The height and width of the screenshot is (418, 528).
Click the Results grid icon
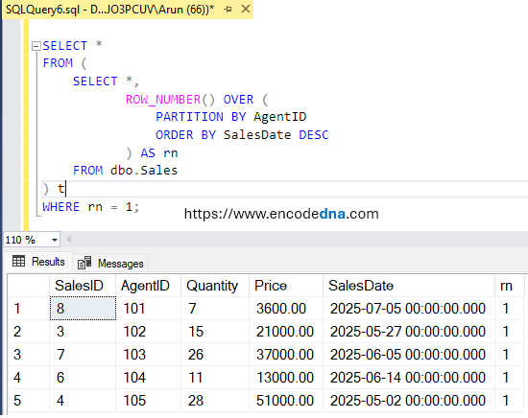(18, 261)
